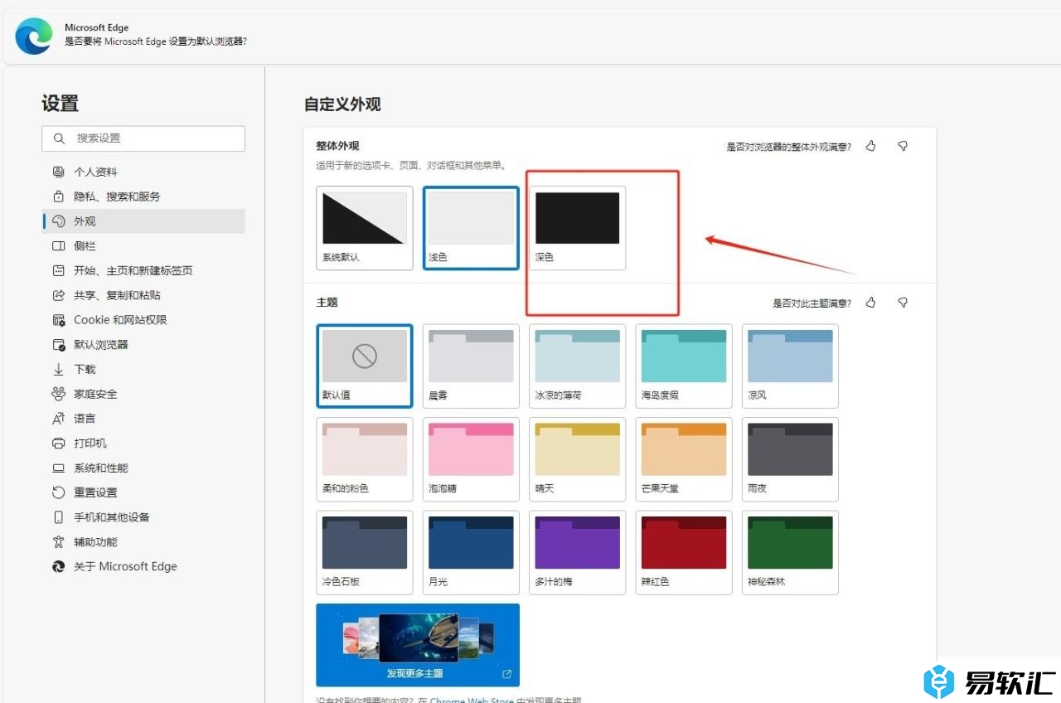The image size is (1061, 703).
Task: Use the 神秘森林 theme
Action: pyautogui.click(x=790, y=552)
